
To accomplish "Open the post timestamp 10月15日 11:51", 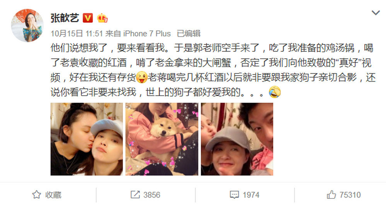I will pos(77,34).
